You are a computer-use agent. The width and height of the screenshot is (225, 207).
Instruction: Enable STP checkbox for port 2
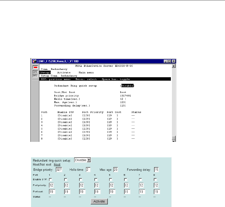click(x=65, y=180)
